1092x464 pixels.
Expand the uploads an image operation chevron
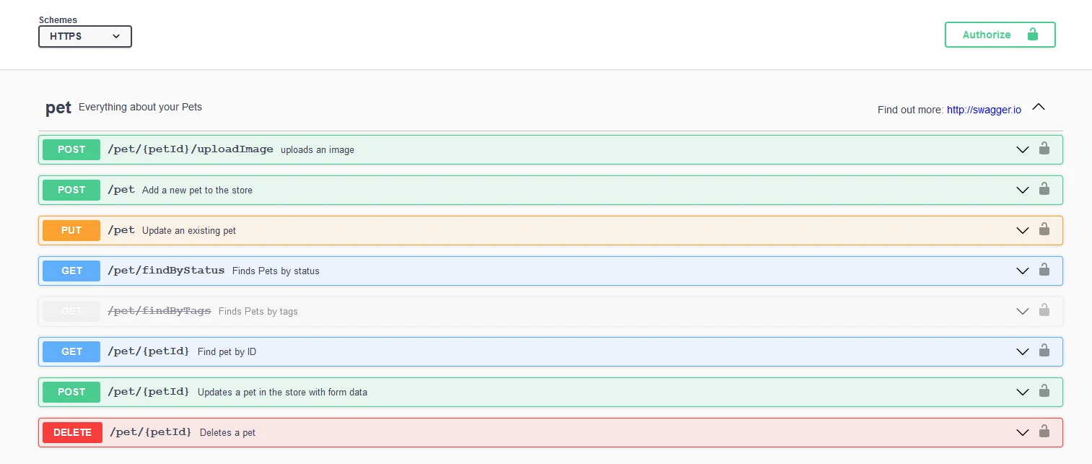pyautogui.click(x=1022, y=150)
